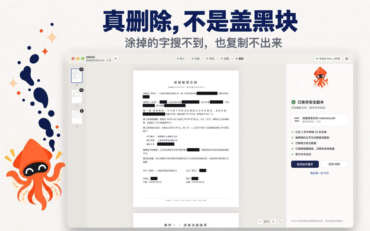The height and width of the screenshot is (231, 370).
Task: Click the green checkmark beside 已保存安全副本
Action: 293,102
